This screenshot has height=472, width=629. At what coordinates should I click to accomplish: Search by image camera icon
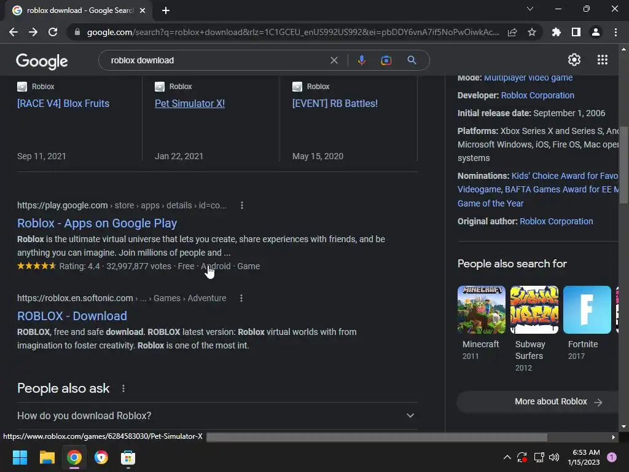tap(386, 60)
